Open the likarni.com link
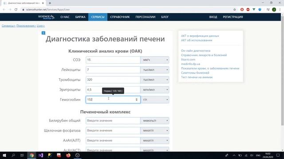Image resolution: width=284 pixels, height=159 pixels. pyautogui.click(x=188, y=60)
